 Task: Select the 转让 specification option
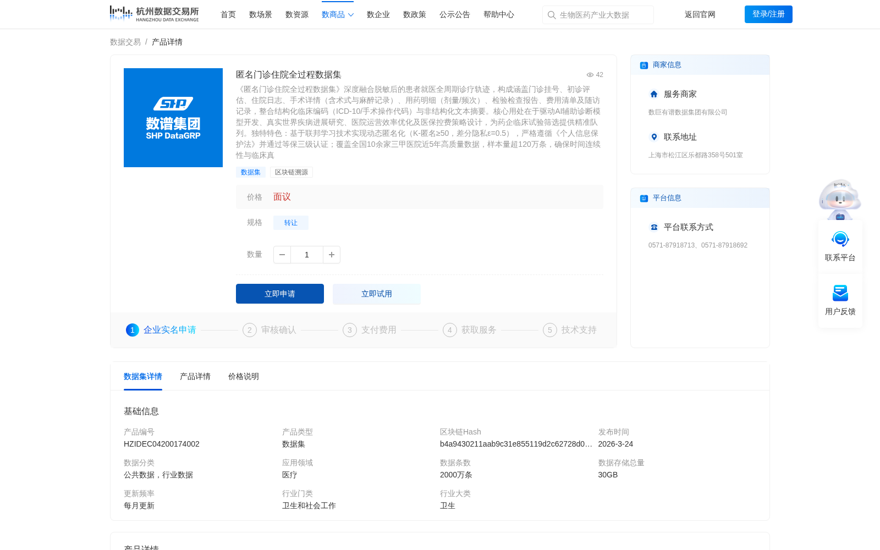coord(291,223)
